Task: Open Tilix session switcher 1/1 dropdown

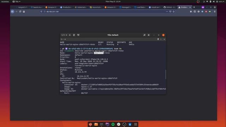Action: tap(64, 35)
